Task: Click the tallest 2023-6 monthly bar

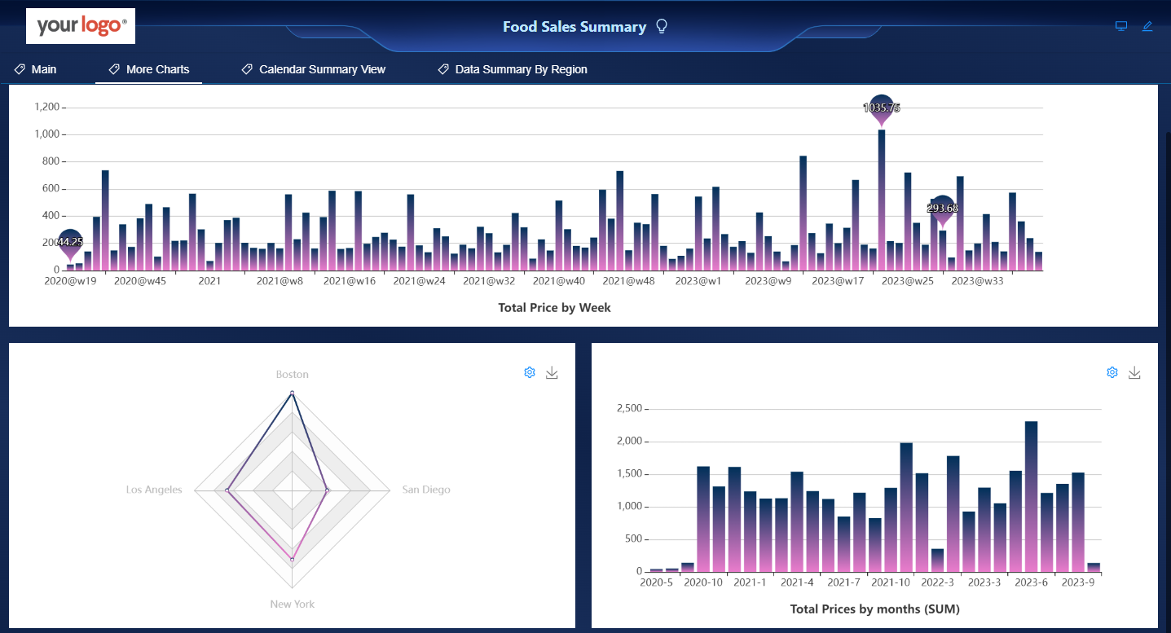Action: (x=1031, y=496)
